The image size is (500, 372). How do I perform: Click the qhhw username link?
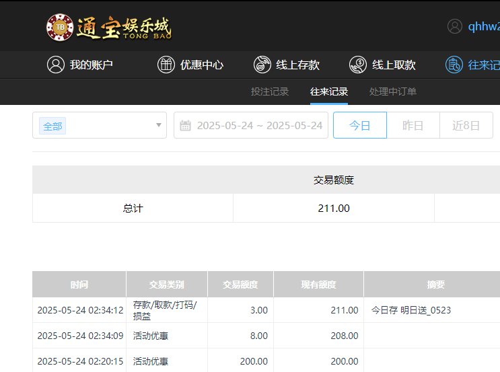pos(483,27)
